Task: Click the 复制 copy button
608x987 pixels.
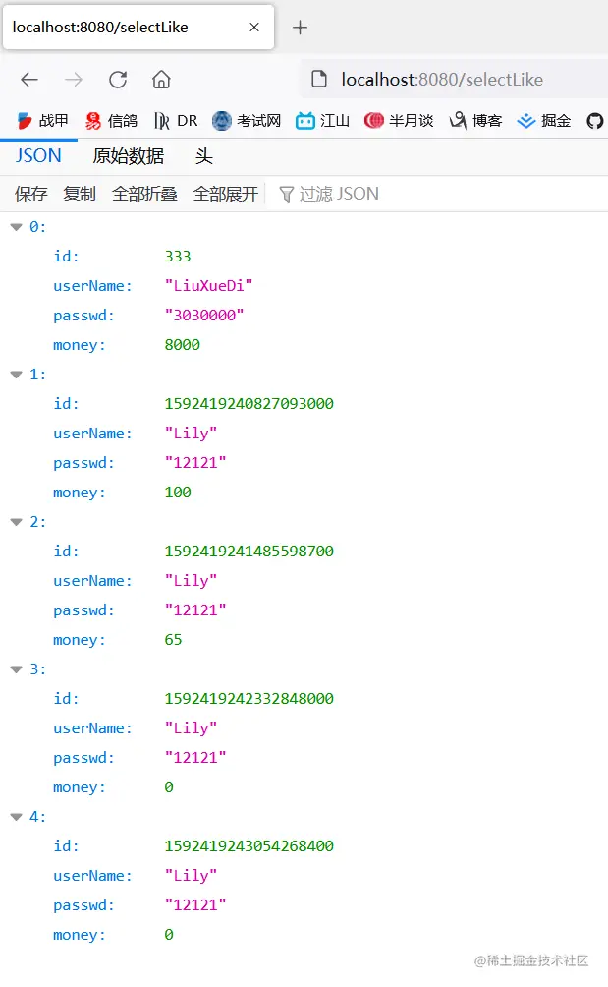Action: coord(80,194)
